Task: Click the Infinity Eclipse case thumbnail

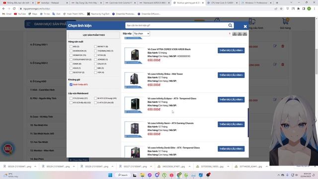Action: pyautogui.click(x=135, y=104)
